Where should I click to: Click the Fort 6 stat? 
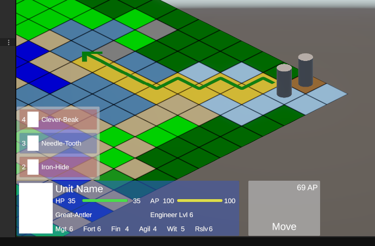pos(92,229)
